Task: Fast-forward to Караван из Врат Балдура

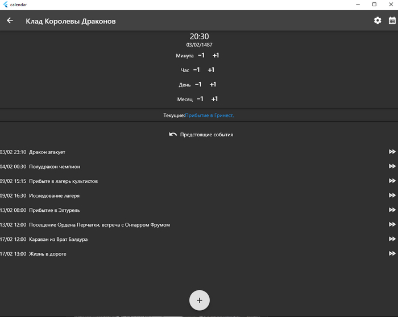Action: point(392,239)
